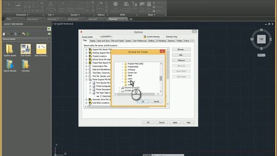The width and height of the screenshot is (277, 156).
Task: Click the green icon beside Asset Browser search field
Action: pos(49,29)
